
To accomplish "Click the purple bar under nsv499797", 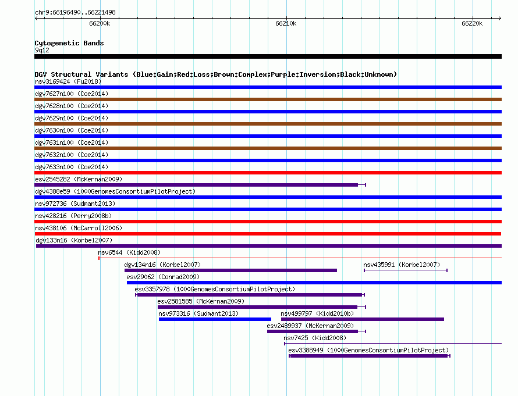I will click(x=363, y=319).
